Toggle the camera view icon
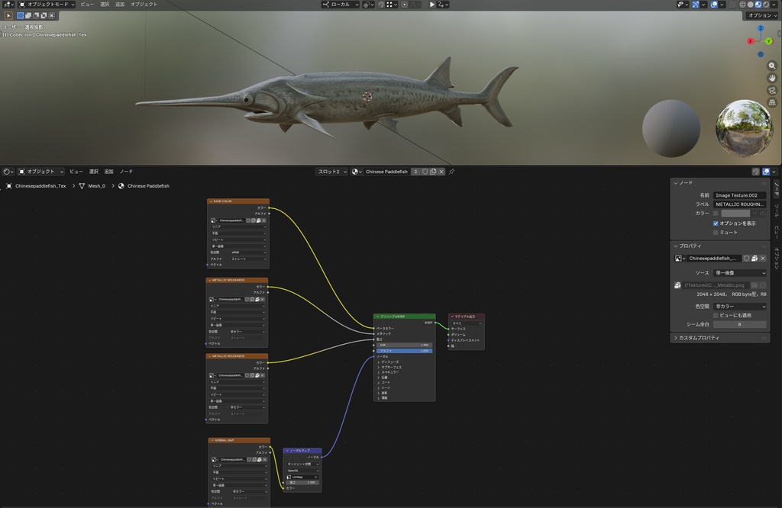 tap(772, 90)
